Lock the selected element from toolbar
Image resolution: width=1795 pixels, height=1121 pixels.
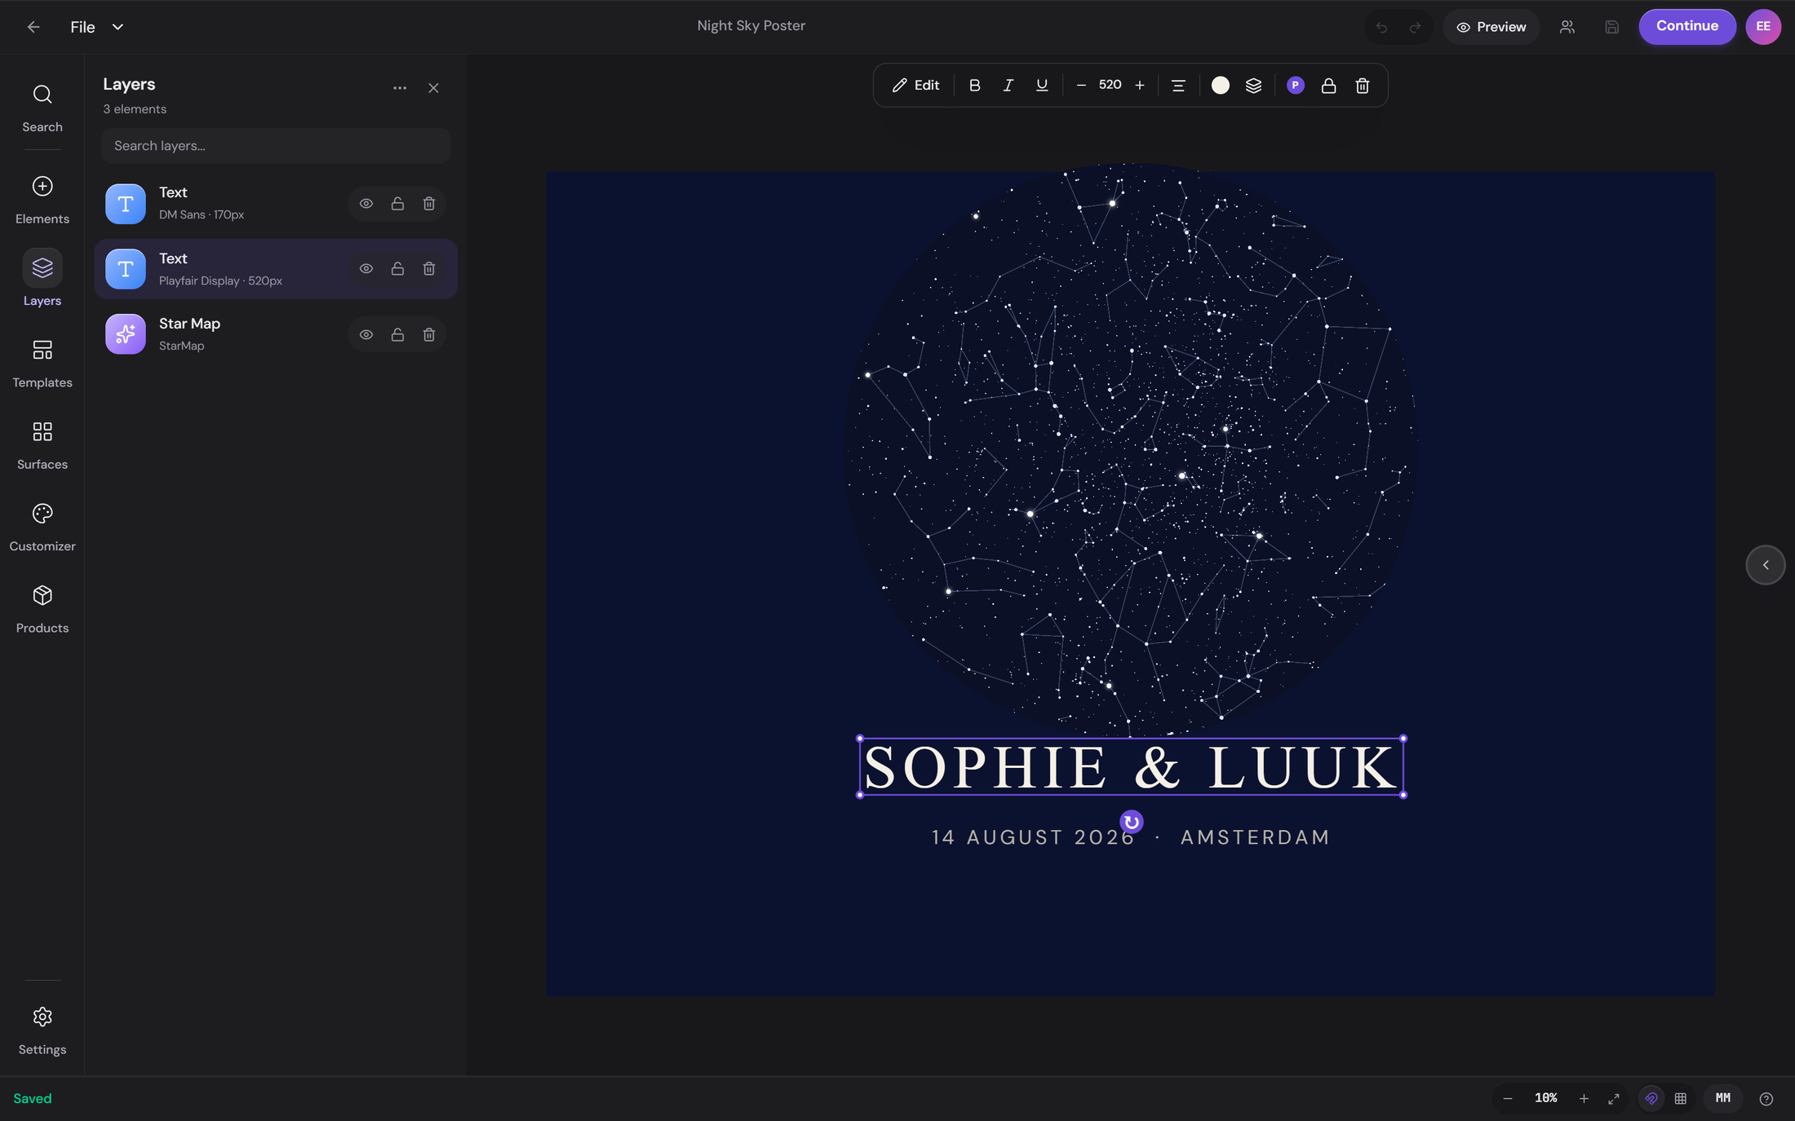tap(1329, 86)
